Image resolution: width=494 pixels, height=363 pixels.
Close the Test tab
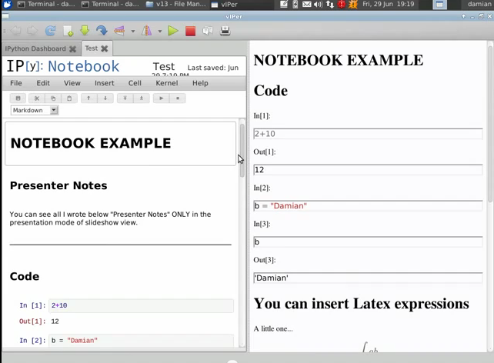tap(105, 48)
